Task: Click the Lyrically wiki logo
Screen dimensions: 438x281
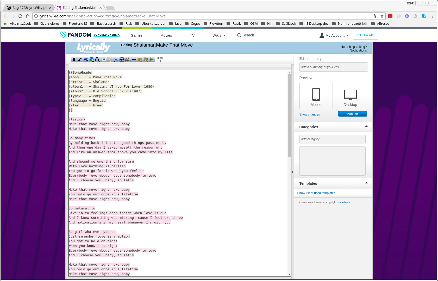Action: (93, 48)
